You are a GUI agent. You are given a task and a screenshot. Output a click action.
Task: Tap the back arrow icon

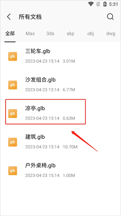click(x=9, y=17)
